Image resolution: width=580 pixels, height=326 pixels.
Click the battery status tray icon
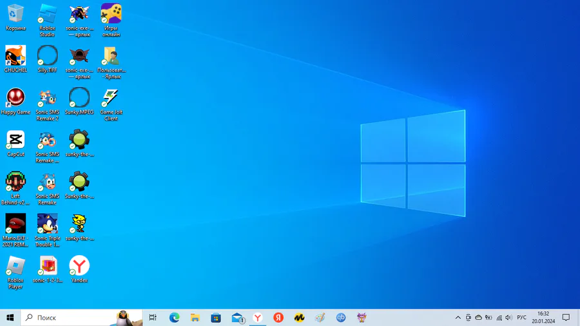point(488,318)
